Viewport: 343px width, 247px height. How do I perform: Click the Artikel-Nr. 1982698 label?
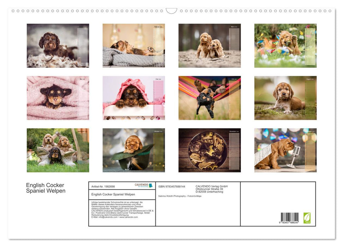coord(103,186)
